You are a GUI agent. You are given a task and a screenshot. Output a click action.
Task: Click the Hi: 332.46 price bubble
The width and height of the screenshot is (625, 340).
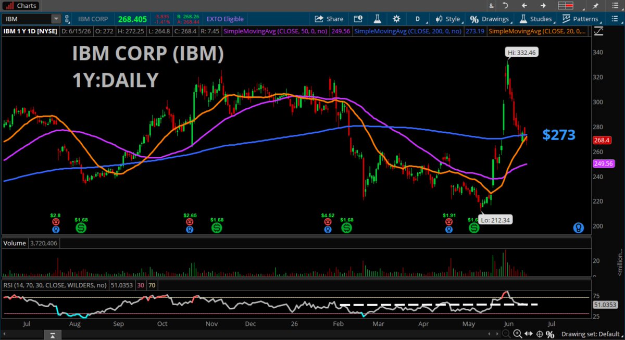[521, 53]
